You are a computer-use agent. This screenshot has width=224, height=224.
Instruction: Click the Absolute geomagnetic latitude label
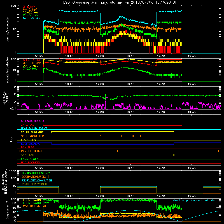pos(193,200)
